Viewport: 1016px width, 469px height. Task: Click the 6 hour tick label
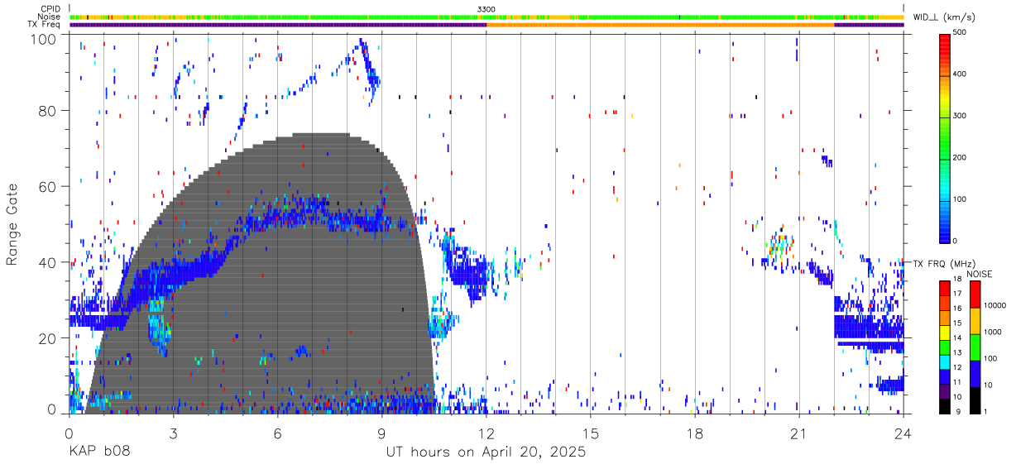[x=278, y=433]
